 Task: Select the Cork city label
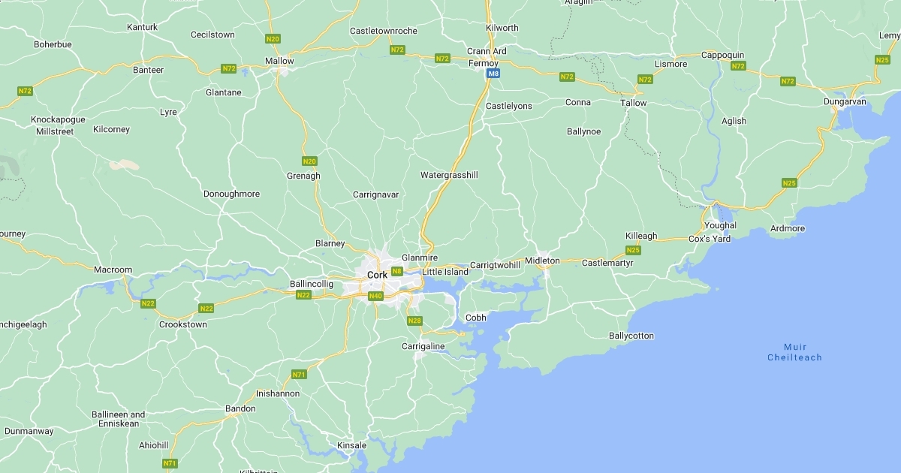[x=378, y=276]
